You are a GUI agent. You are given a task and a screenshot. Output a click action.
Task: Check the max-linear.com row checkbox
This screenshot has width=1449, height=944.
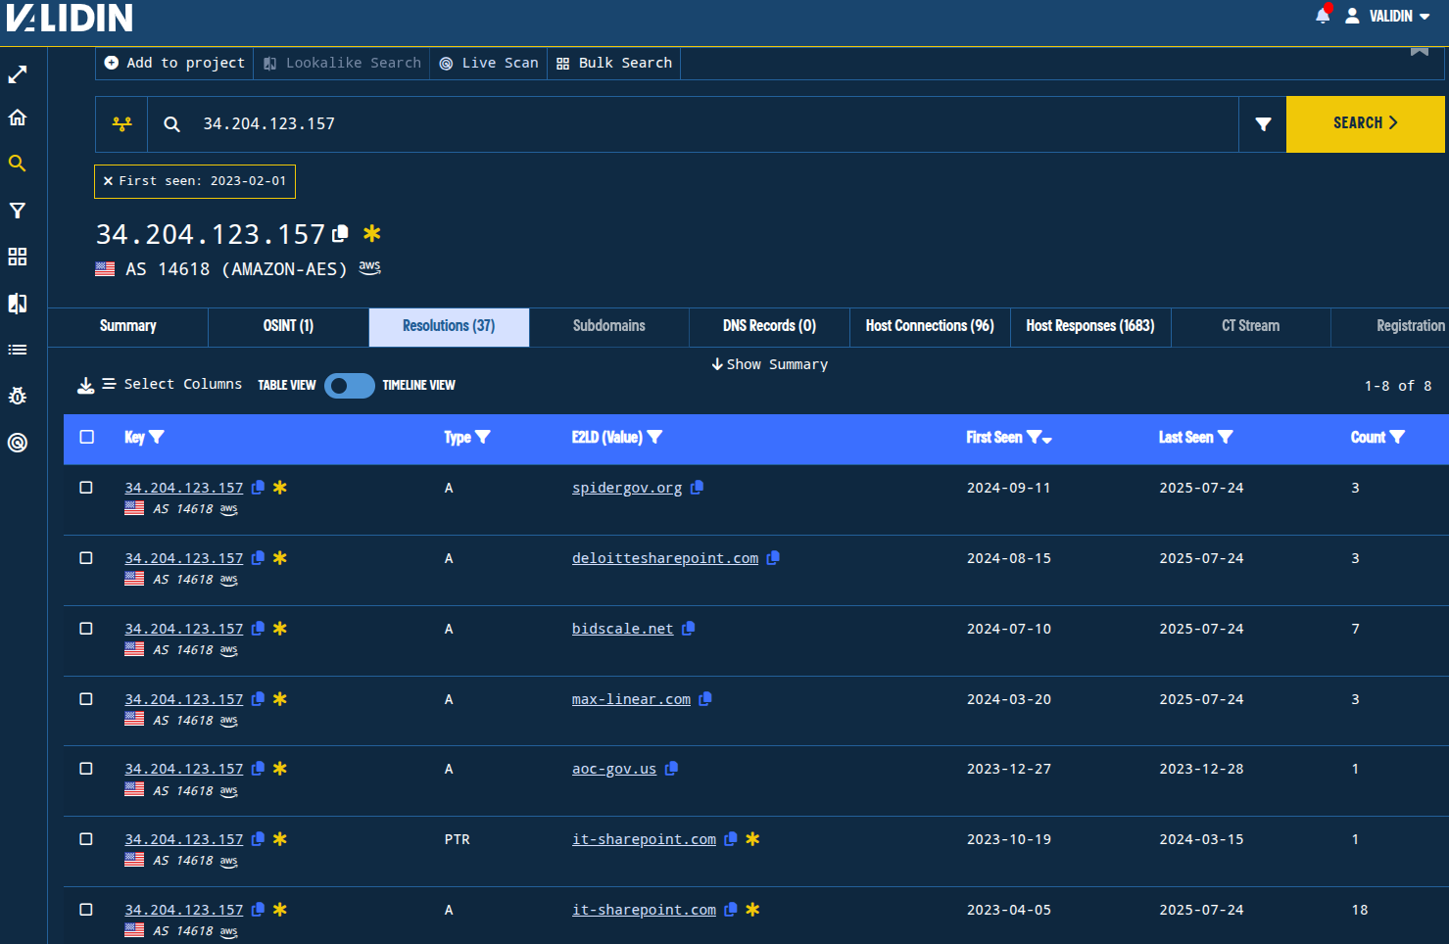(x=86, y=699)
